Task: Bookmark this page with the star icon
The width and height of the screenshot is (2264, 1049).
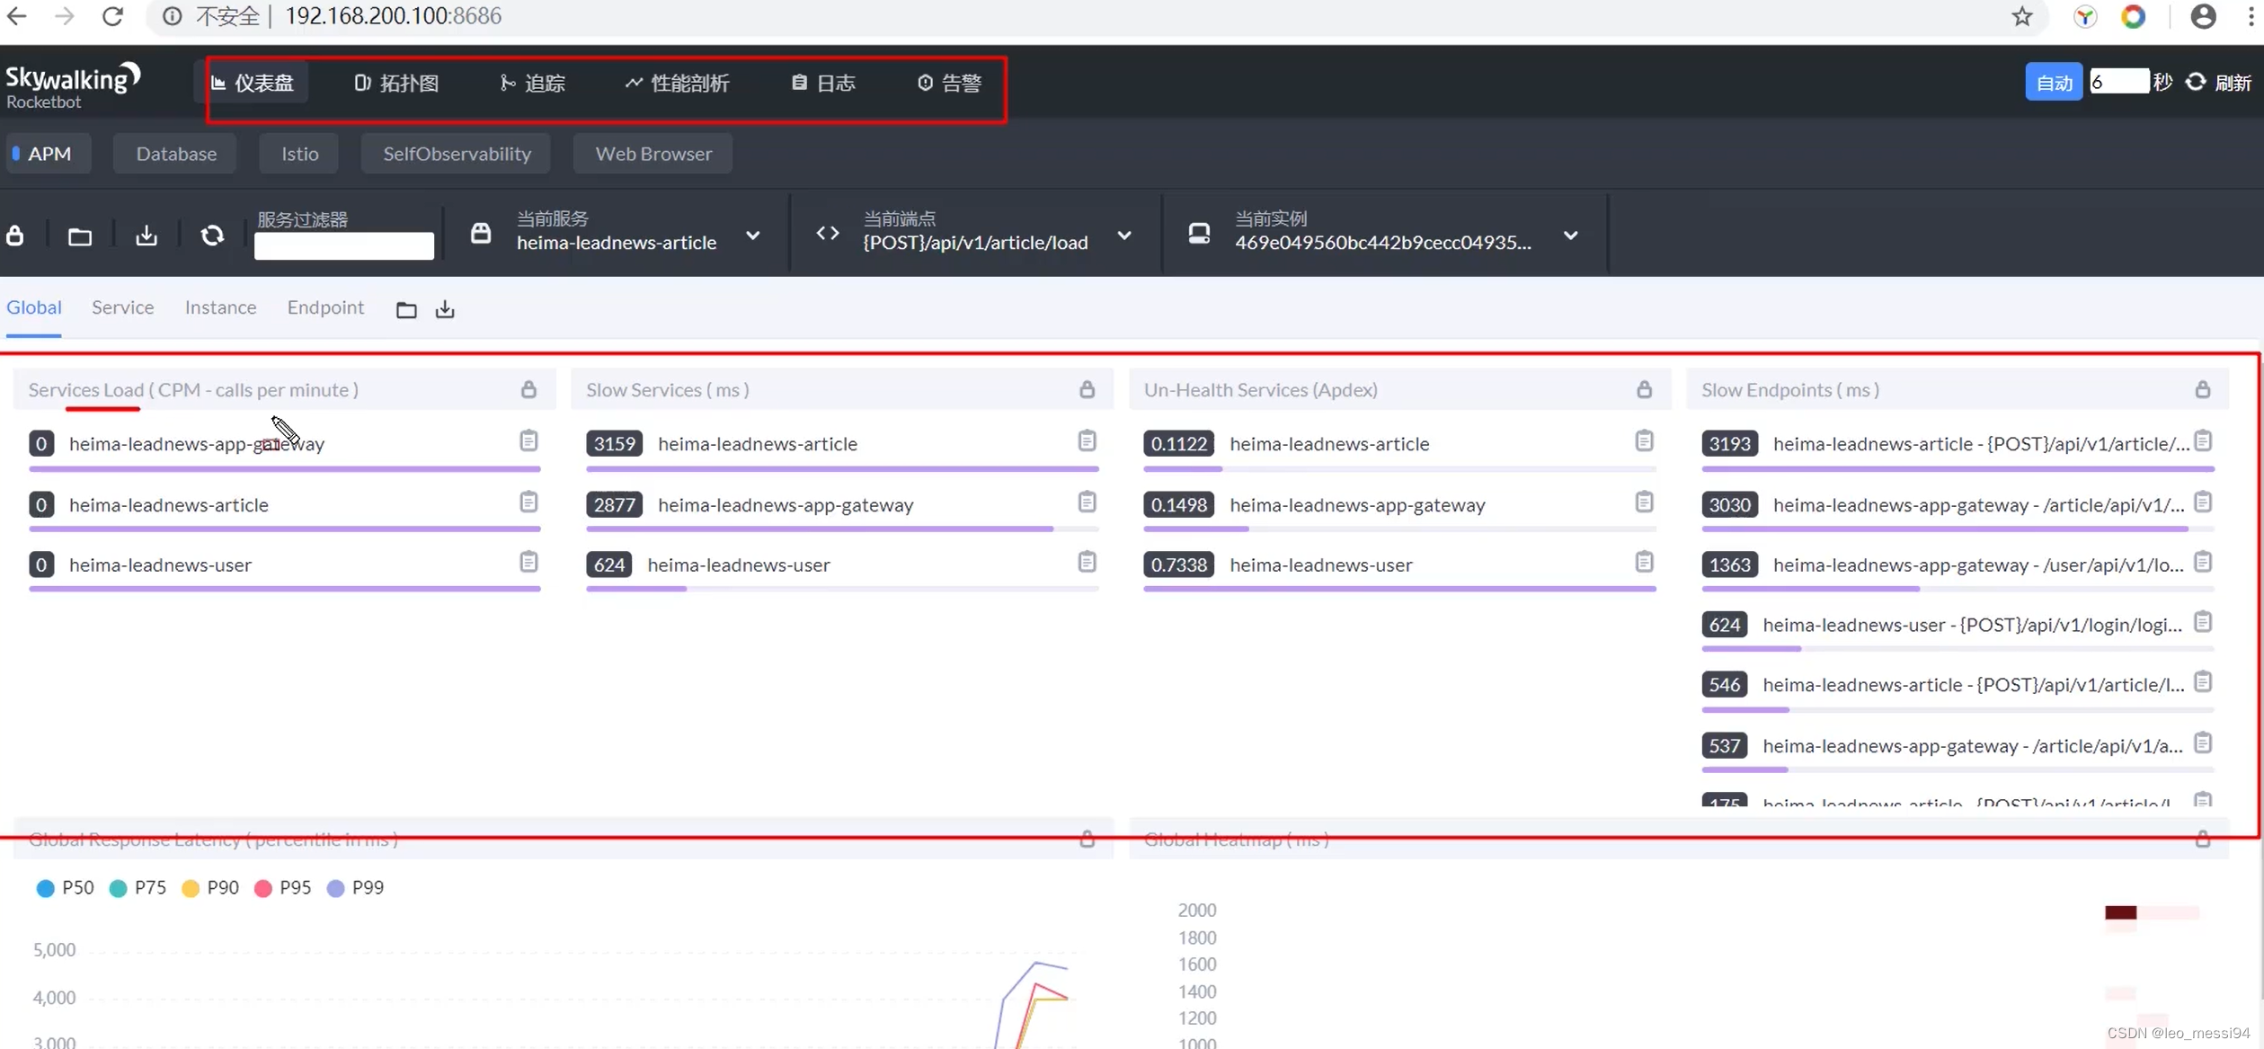Action: (x=2022, y=16)
